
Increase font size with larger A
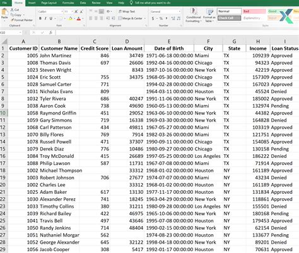click(76, 11)
